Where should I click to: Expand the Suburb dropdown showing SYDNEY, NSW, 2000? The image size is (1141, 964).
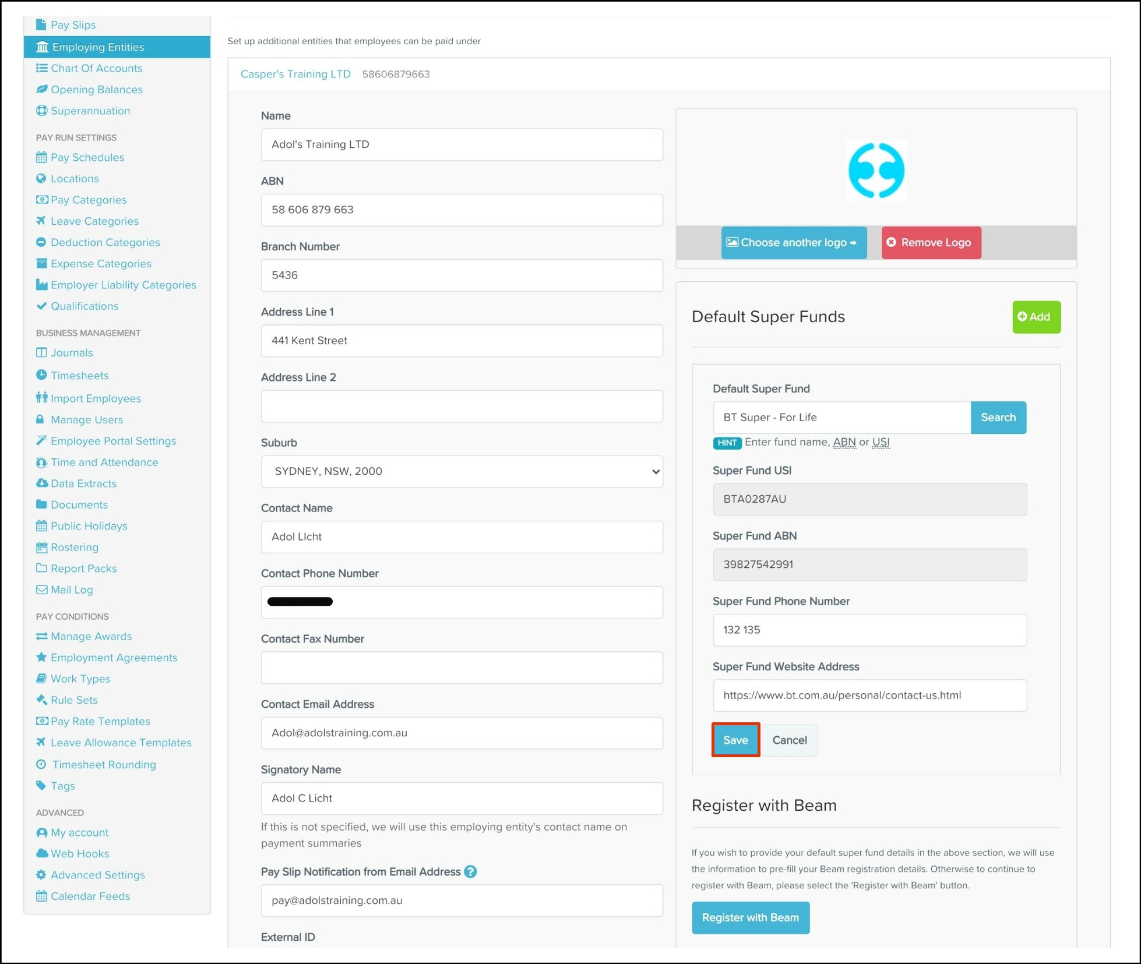(462, 471)
